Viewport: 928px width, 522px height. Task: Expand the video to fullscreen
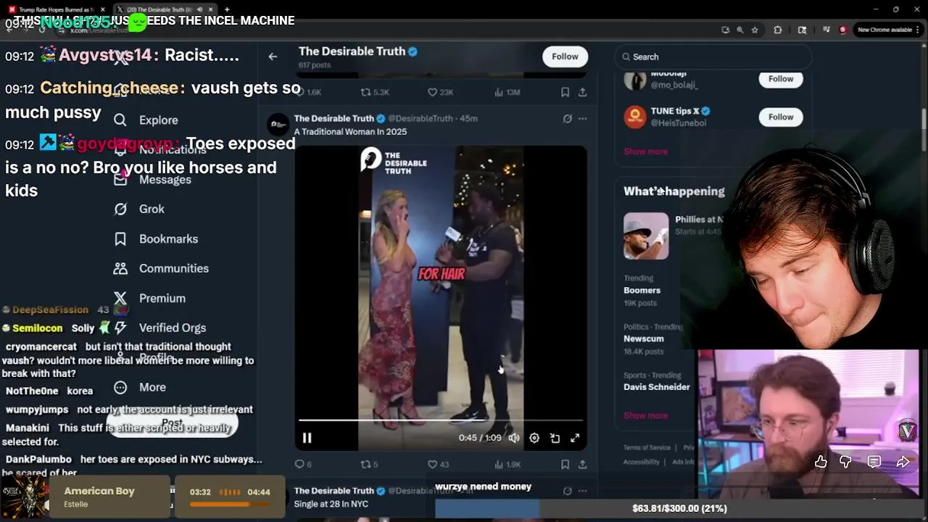tap(575, 438)
